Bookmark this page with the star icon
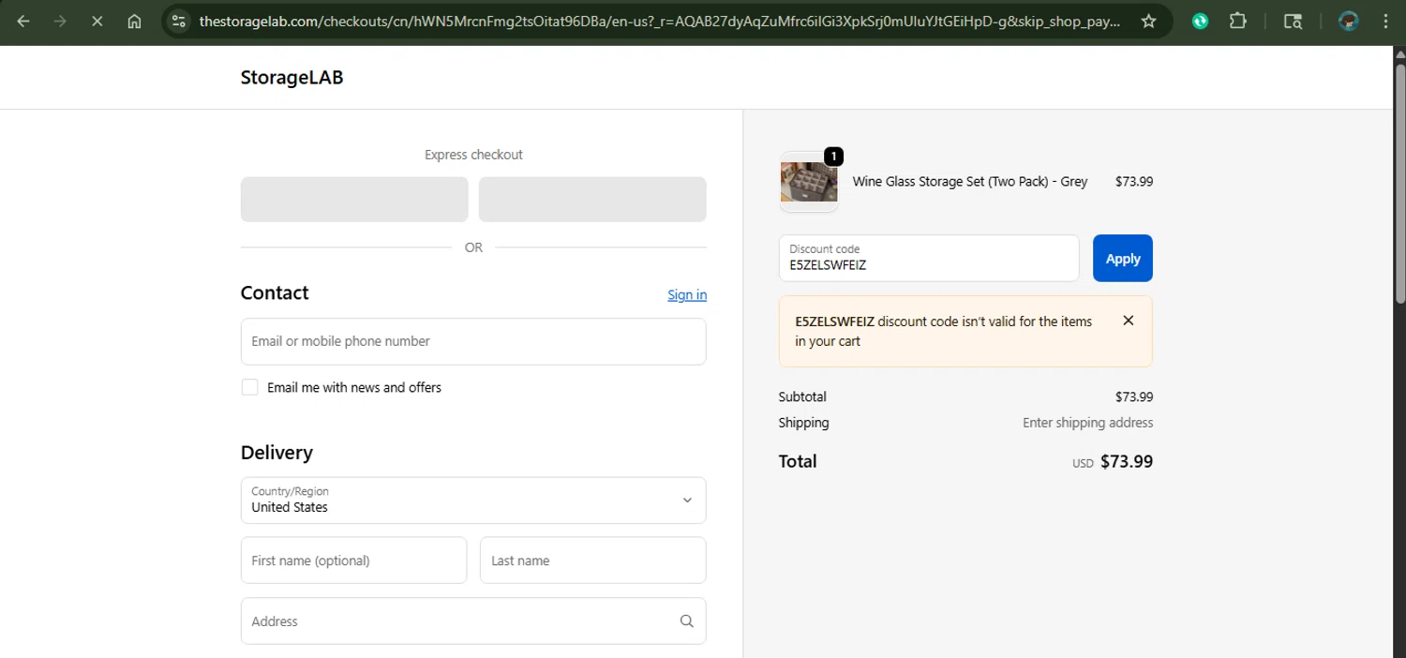Image resolution: width=1406 pixels, height=658 pixels. pos(1148,22)
